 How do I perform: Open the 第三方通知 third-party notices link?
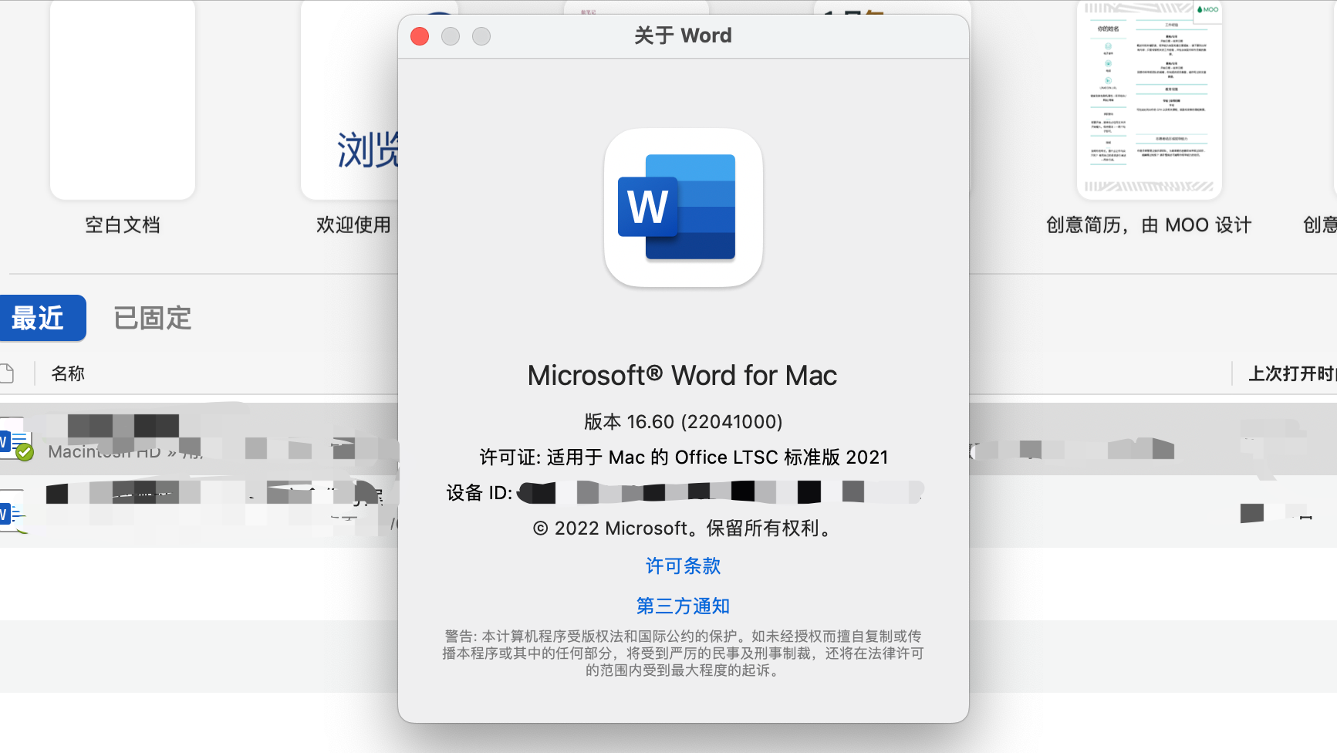pyautogui.click(x=683, y=606)
